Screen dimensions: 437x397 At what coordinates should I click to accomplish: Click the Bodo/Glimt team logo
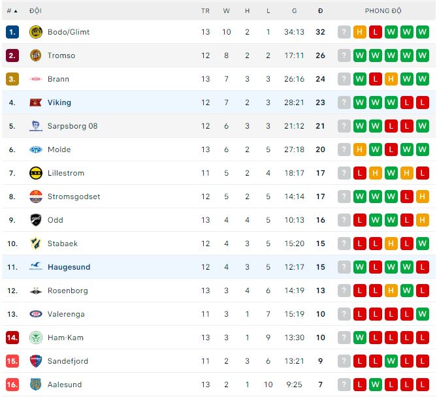click(35, 32)
